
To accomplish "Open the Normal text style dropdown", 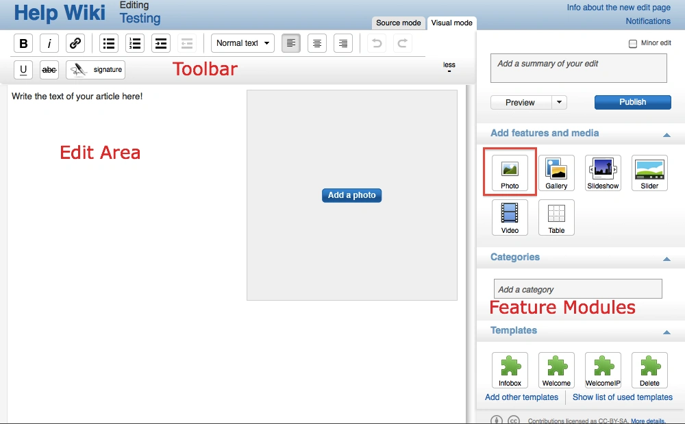I will (x=242, y=43).
